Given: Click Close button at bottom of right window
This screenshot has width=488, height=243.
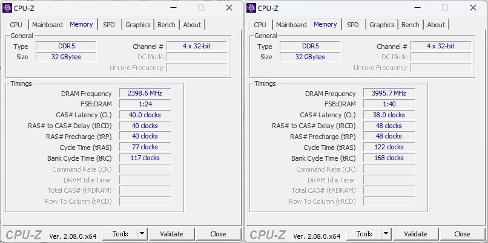Looking at the screenshot, I should 461,234.
